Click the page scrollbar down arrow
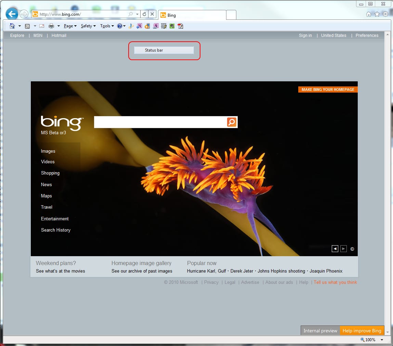Image resolution: width=393 pixels, height=346 pixels. 388,332
